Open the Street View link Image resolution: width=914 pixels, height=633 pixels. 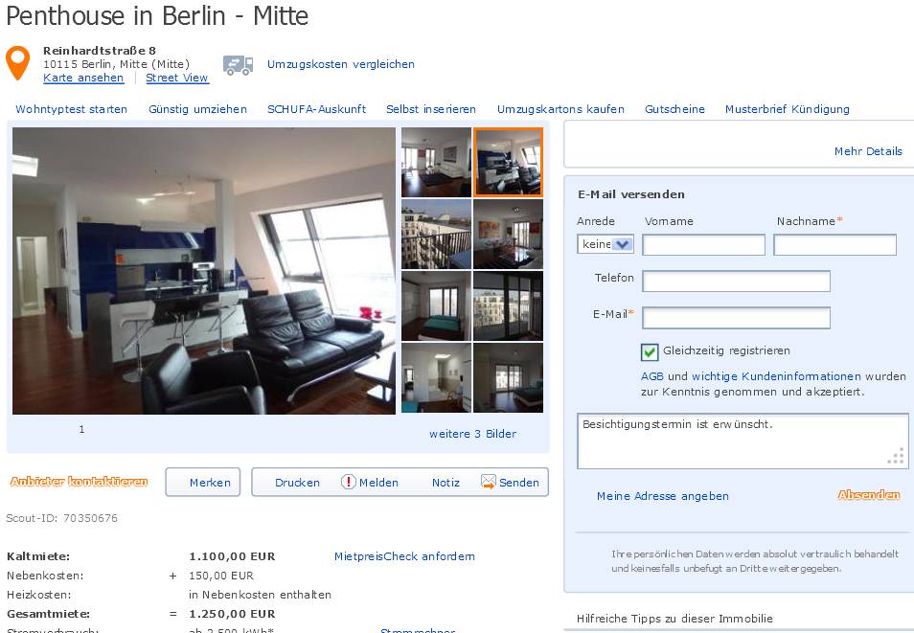click(176, 78)
